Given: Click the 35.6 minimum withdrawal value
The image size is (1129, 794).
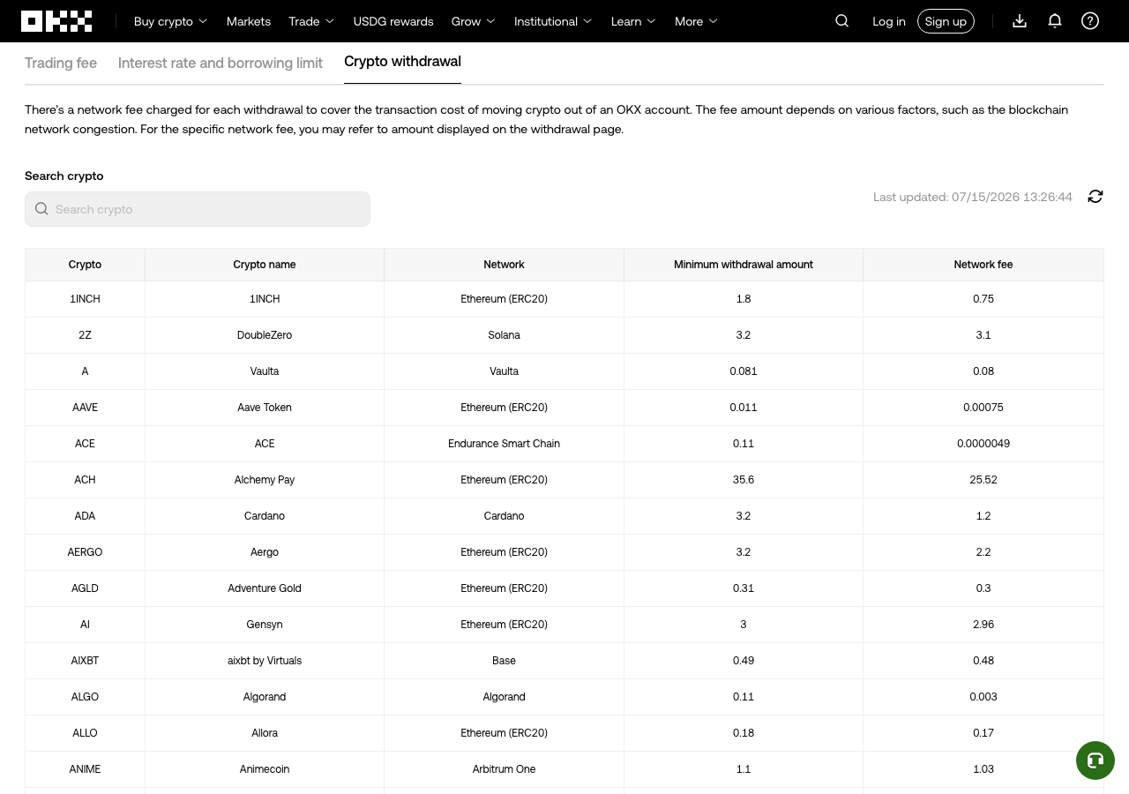Looking at the screenshot, I should pyautogui.click(x=744, y=480).
